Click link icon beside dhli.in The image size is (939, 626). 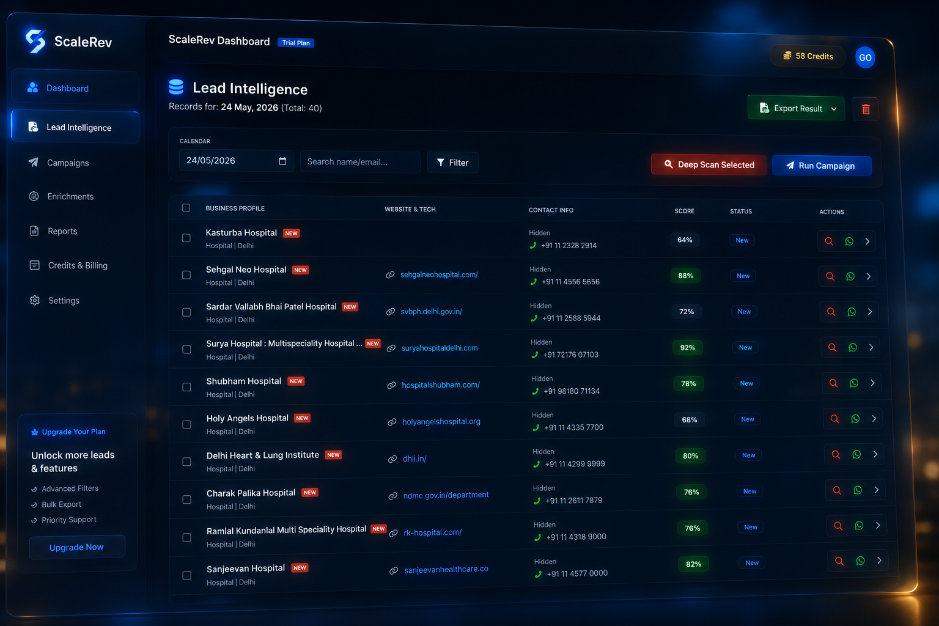pyautogui.click(x=392, y=459)
